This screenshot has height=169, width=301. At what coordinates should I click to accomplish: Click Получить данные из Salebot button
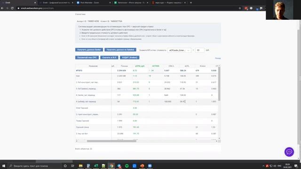pyautogui.click(x=120, y=50)
